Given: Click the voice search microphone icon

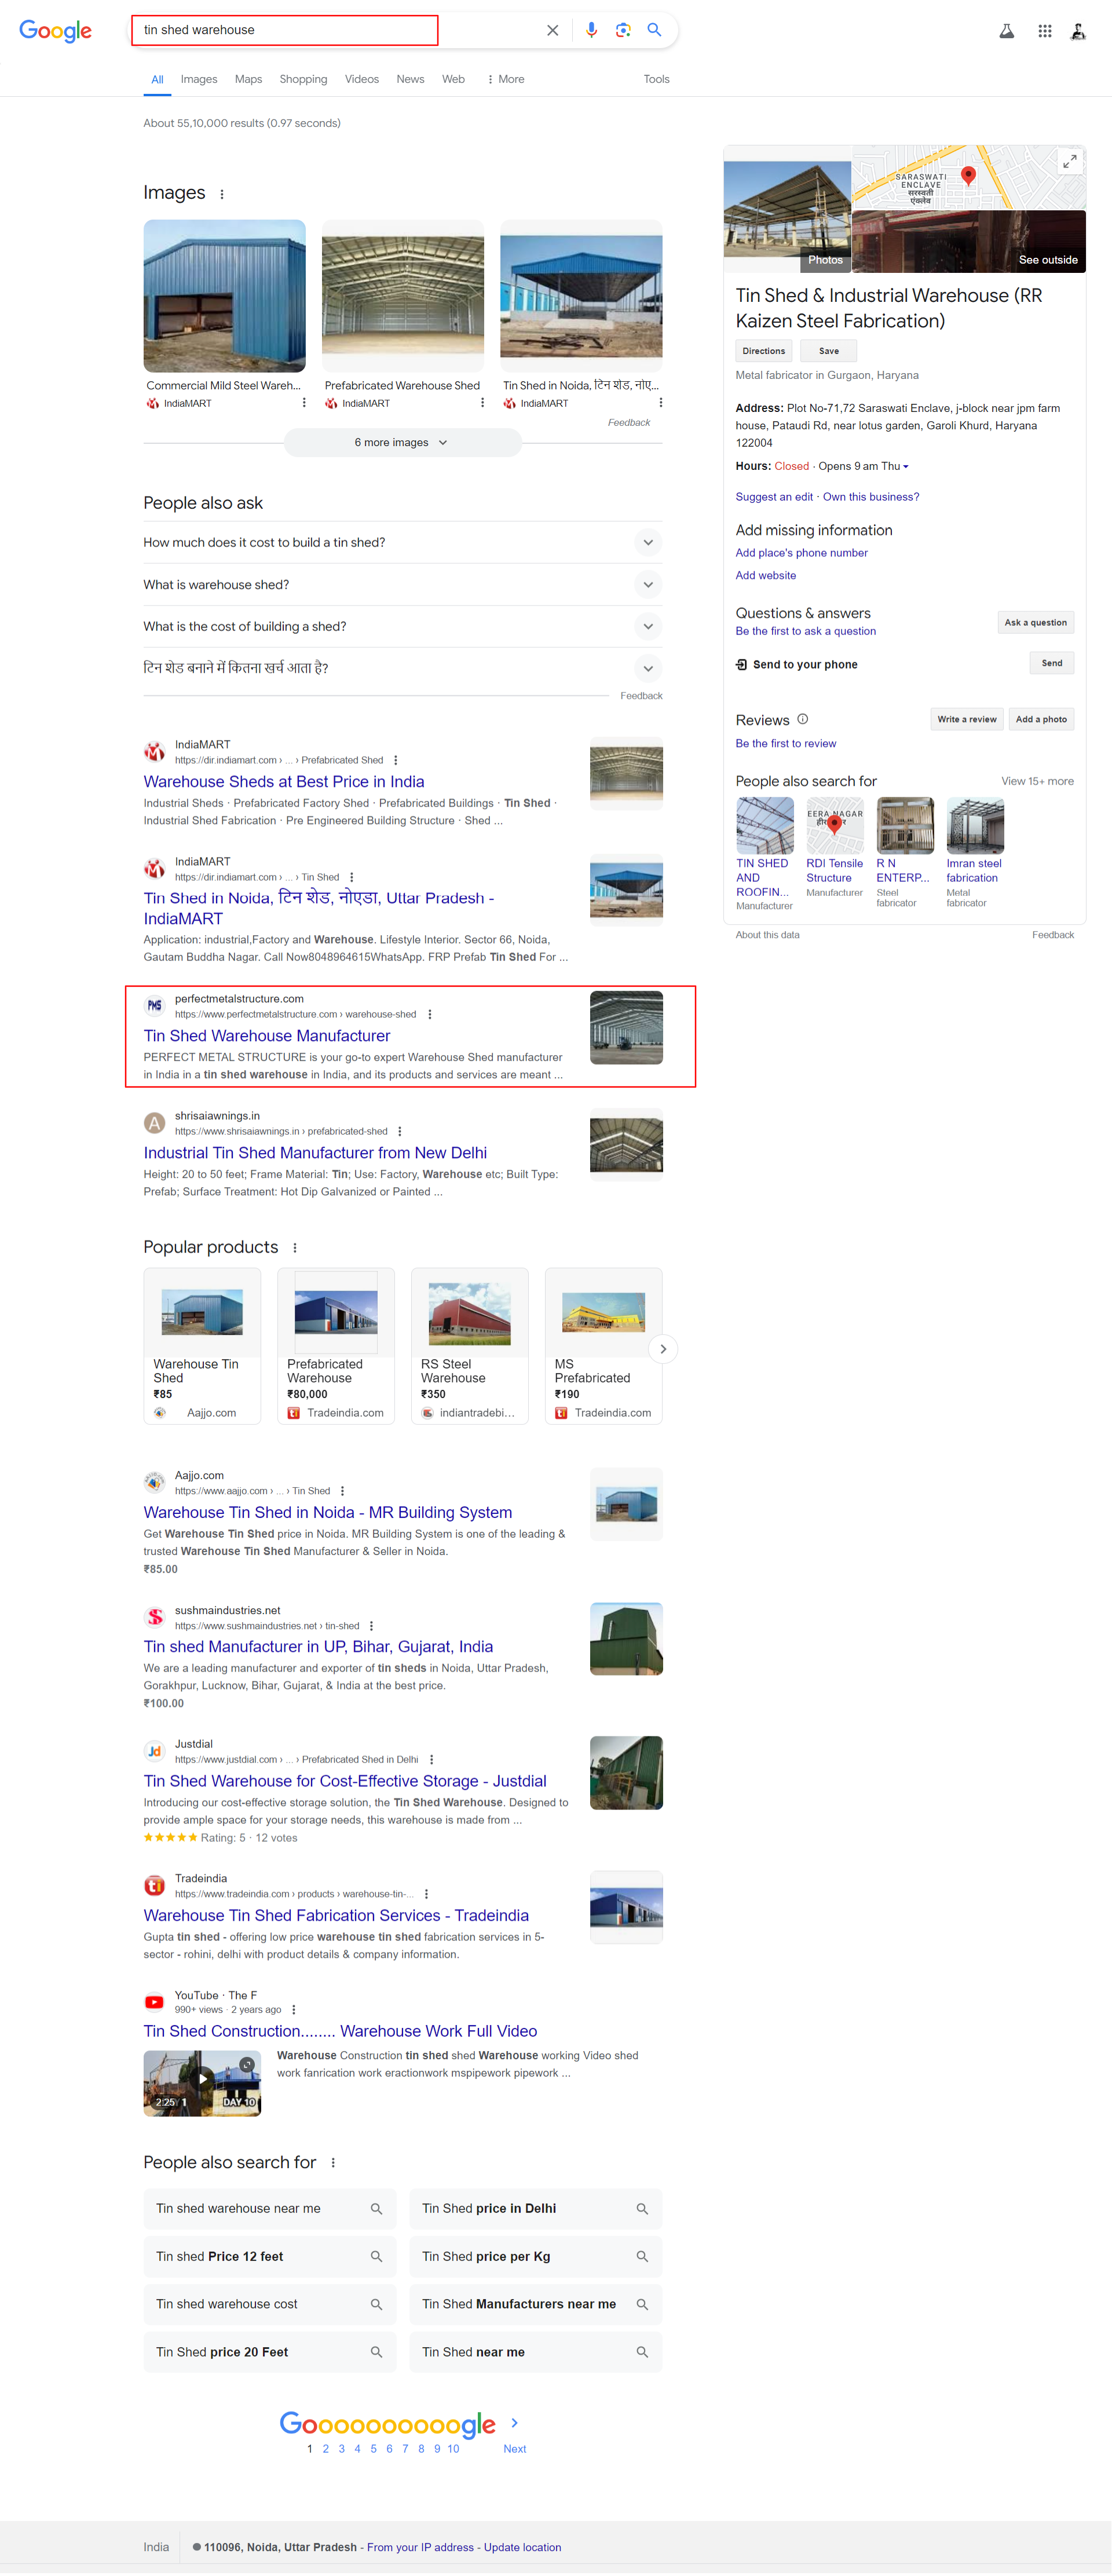Looking at the screenshot, I should click(591, 30).
